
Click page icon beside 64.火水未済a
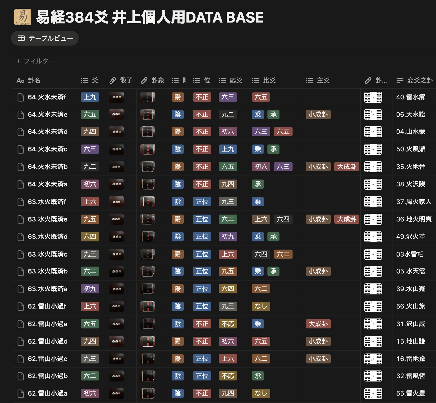pos(20,184)
